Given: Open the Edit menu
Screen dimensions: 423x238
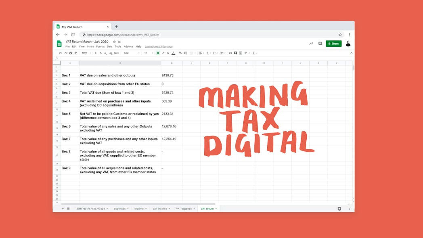Looking at the screenshot, I should pos(74,47).
